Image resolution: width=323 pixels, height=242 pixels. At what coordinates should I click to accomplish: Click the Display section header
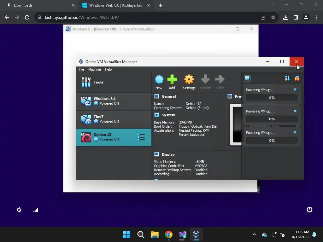(x=168, y=154)
